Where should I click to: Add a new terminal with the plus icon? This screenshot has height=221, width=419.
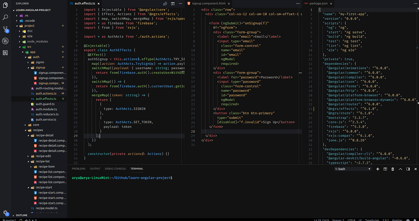pyautogui.click(x=378, y=169)
